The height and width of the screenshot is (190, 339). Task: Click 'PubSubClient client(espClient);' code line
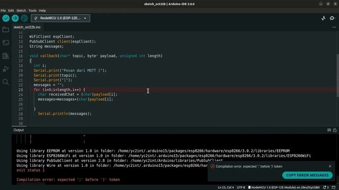(63, 41)
